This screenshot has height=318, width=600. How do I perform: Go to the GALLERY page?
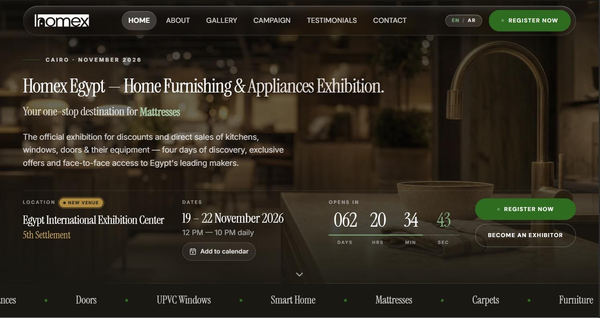(x=222, y=20)
